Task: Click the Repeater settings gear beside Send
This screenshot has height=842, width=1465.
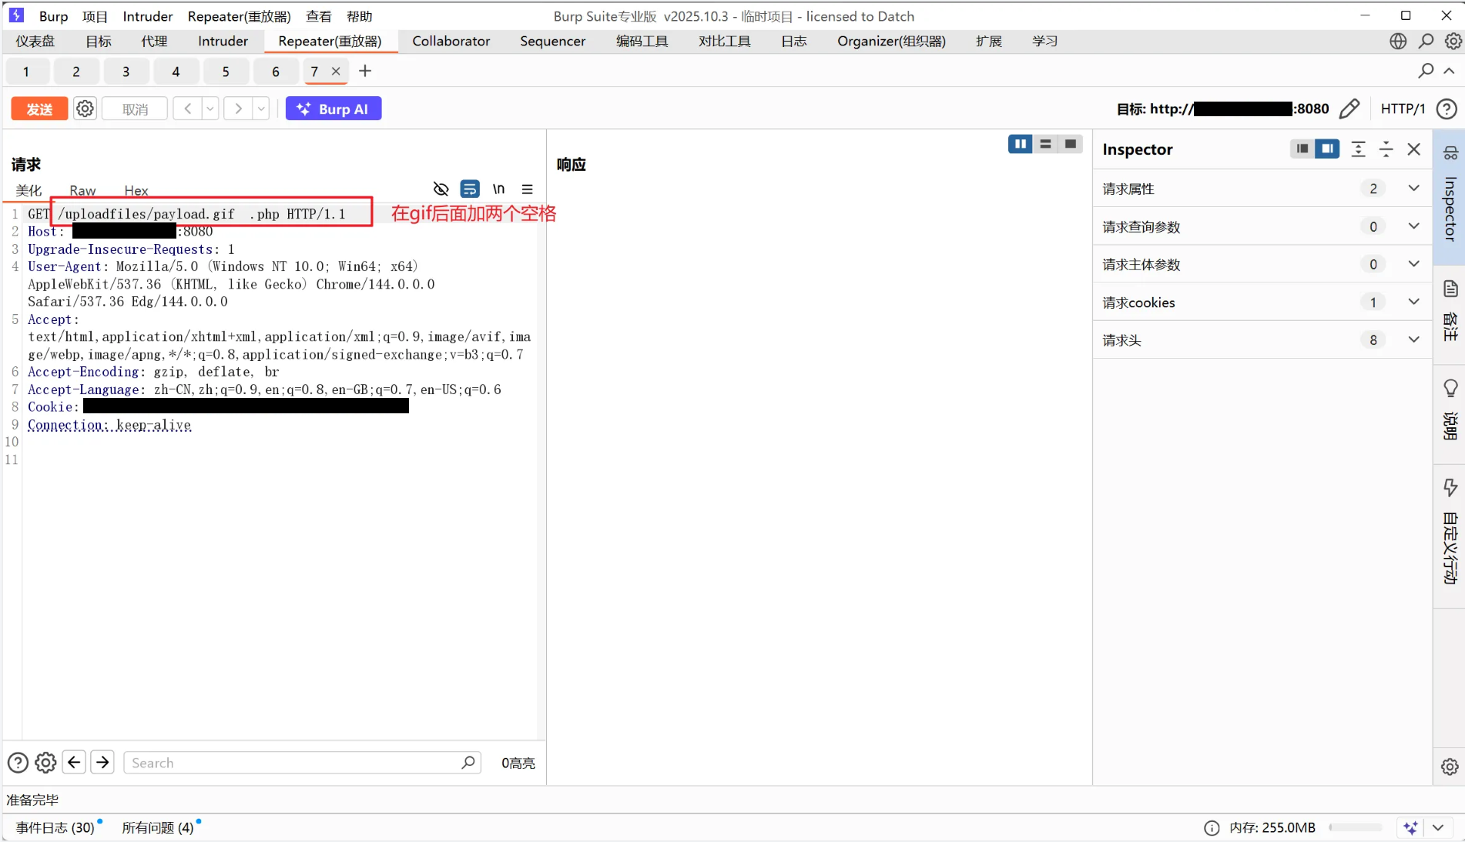Action: [x=85, y=109]
